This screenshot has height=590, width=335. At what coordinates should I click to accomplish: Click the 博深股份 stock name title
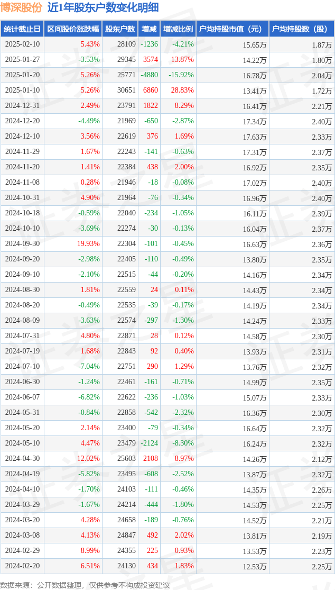tap(21, 7)
